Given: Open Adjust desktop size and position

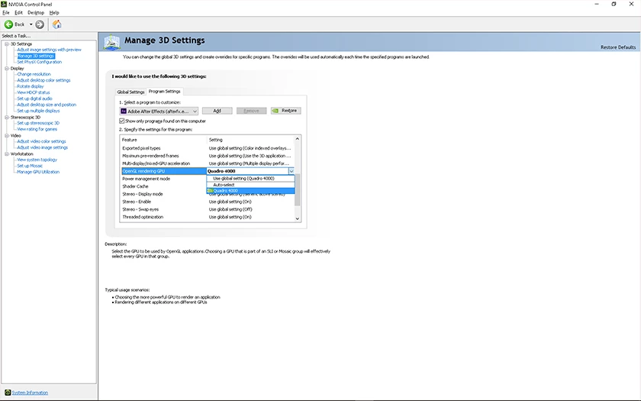Looking at the screenshot, I should [47, 105].
